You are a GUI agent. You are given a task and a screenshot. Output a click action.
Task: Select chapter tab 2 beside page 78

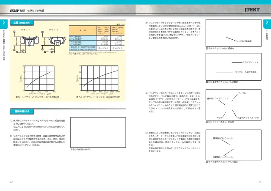point(267,24)
